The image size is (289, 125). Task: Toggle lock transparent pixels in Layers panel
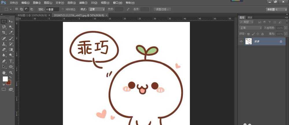(248, 34)
